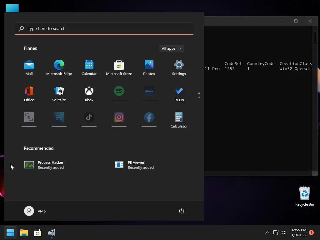Close the console window

click(x=310, y=21)
